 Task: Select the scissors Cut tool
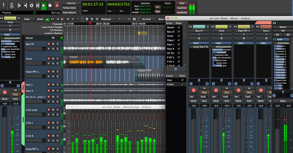pos(58,19)
